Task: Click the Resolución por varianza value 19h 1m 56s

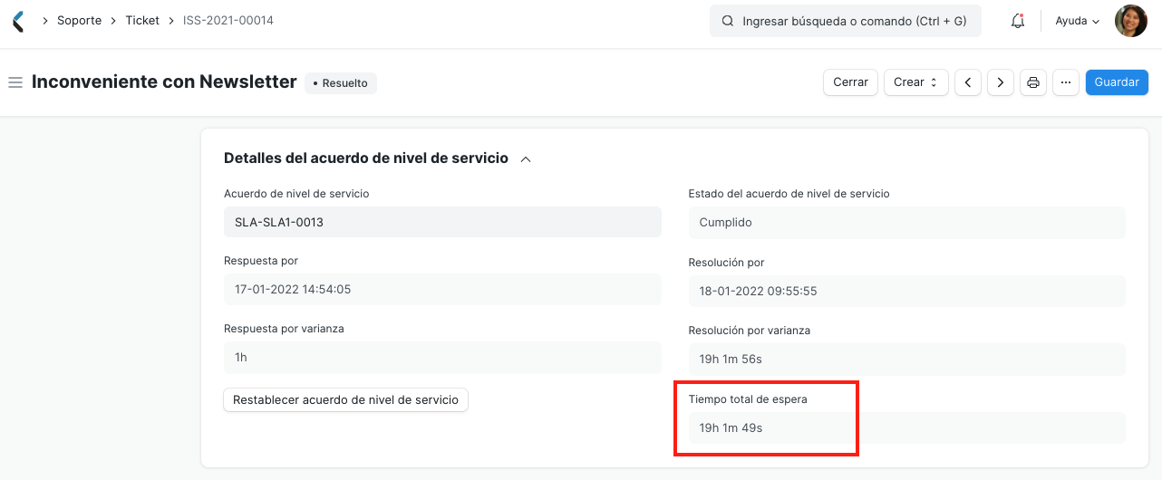Action: [906, 360]
